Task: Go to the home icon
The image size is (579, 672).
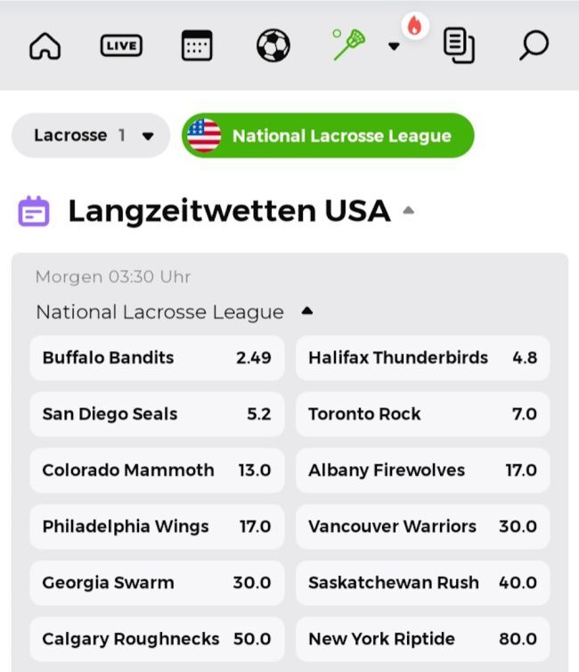Action: 45,45
